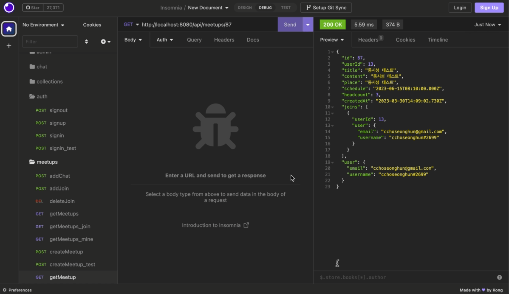
Task: Click the 27,371 star count
Action: click(53, 8)
